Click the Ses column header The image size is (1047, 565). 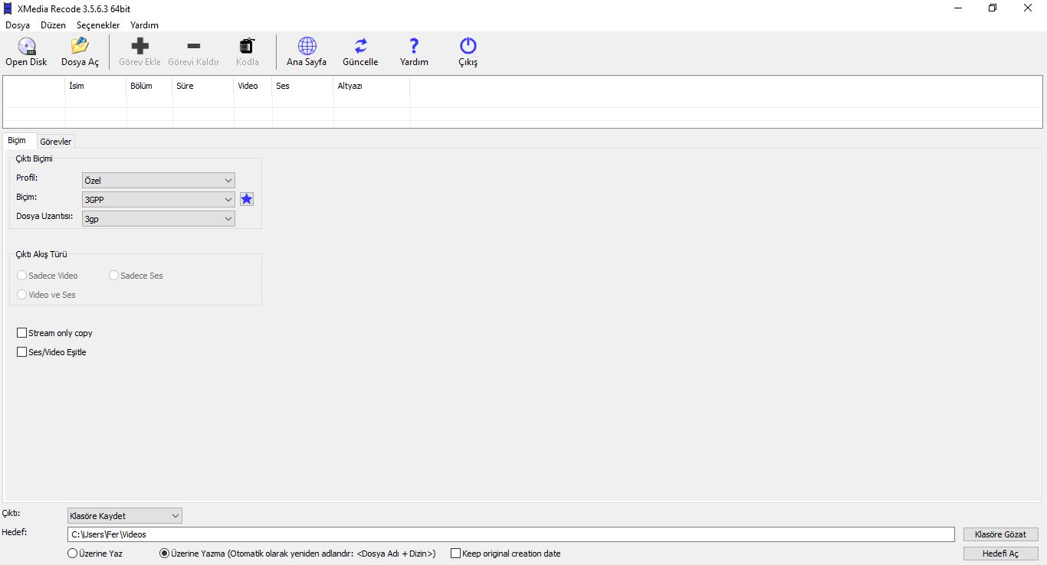pyautogui.click(x=303, y=86)
